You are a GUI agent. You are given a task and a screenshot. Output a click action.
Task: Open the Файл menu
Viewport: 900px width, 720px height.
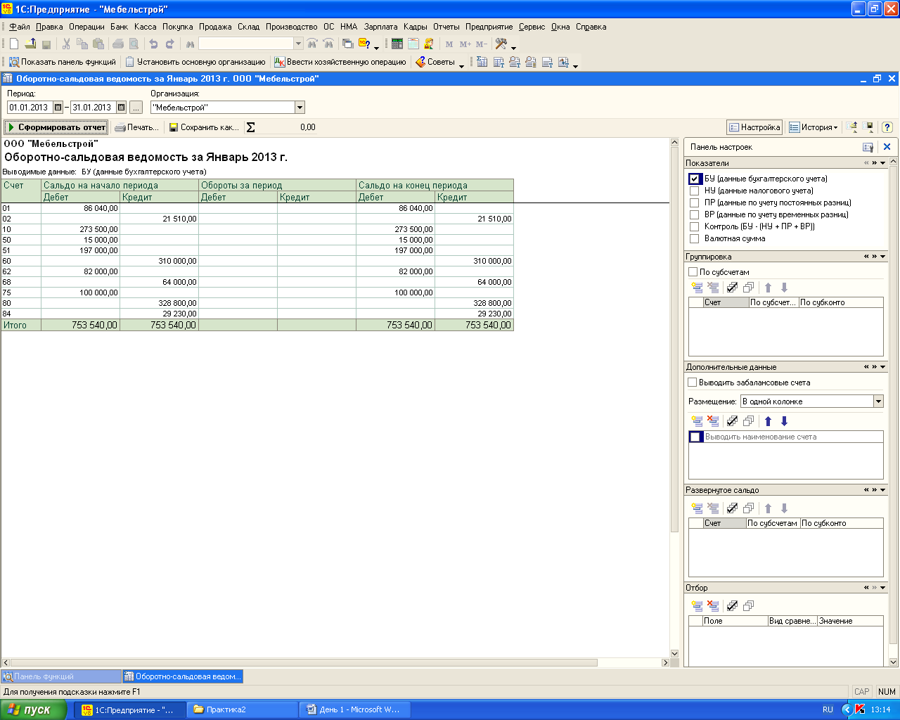(x=20, y=27)
